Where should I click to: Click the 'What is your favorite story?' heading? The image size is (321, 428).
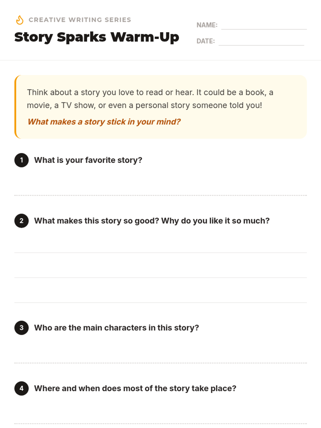point(88,160)
